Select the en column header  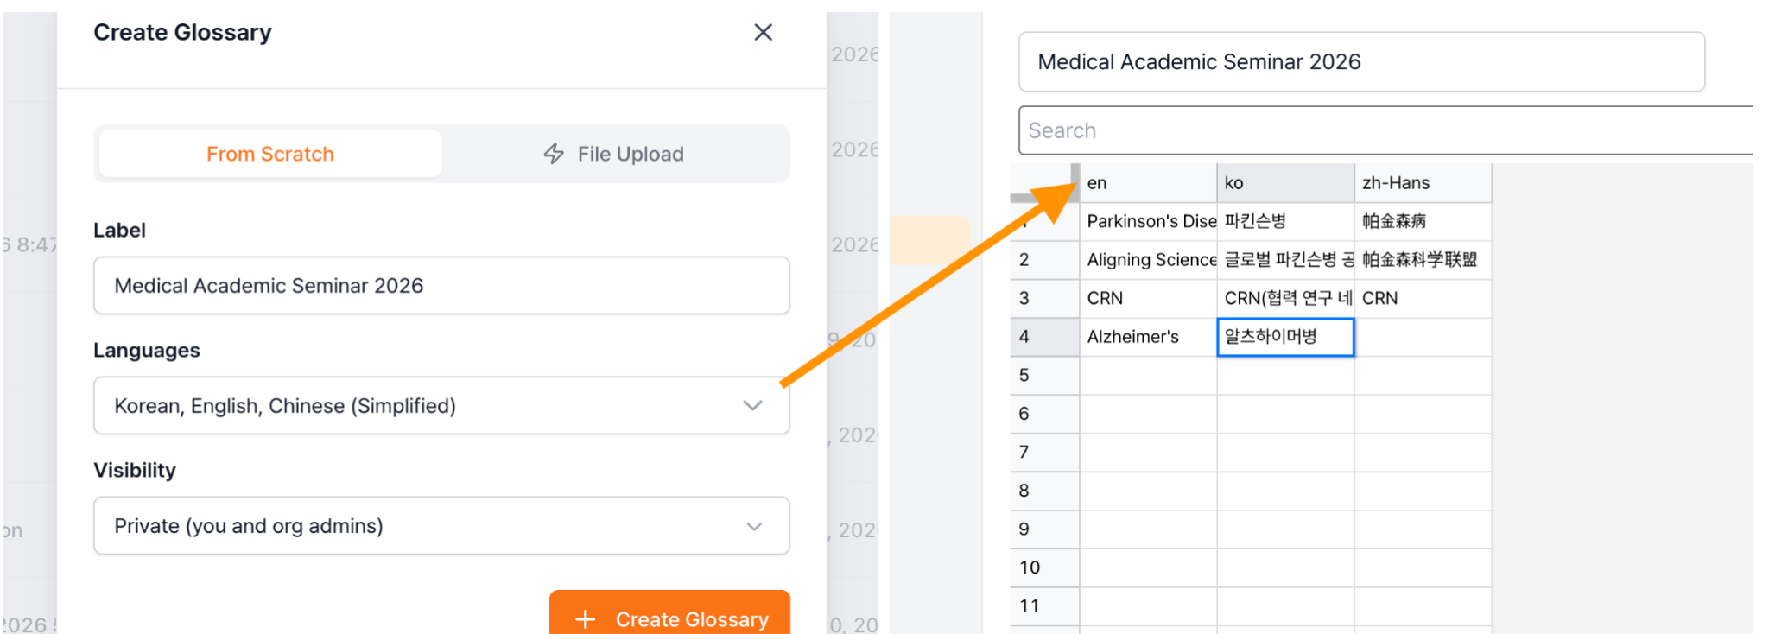pyautogui.click(x=1148, y=183)
